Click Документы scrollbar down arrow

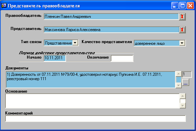click(179, 85)
